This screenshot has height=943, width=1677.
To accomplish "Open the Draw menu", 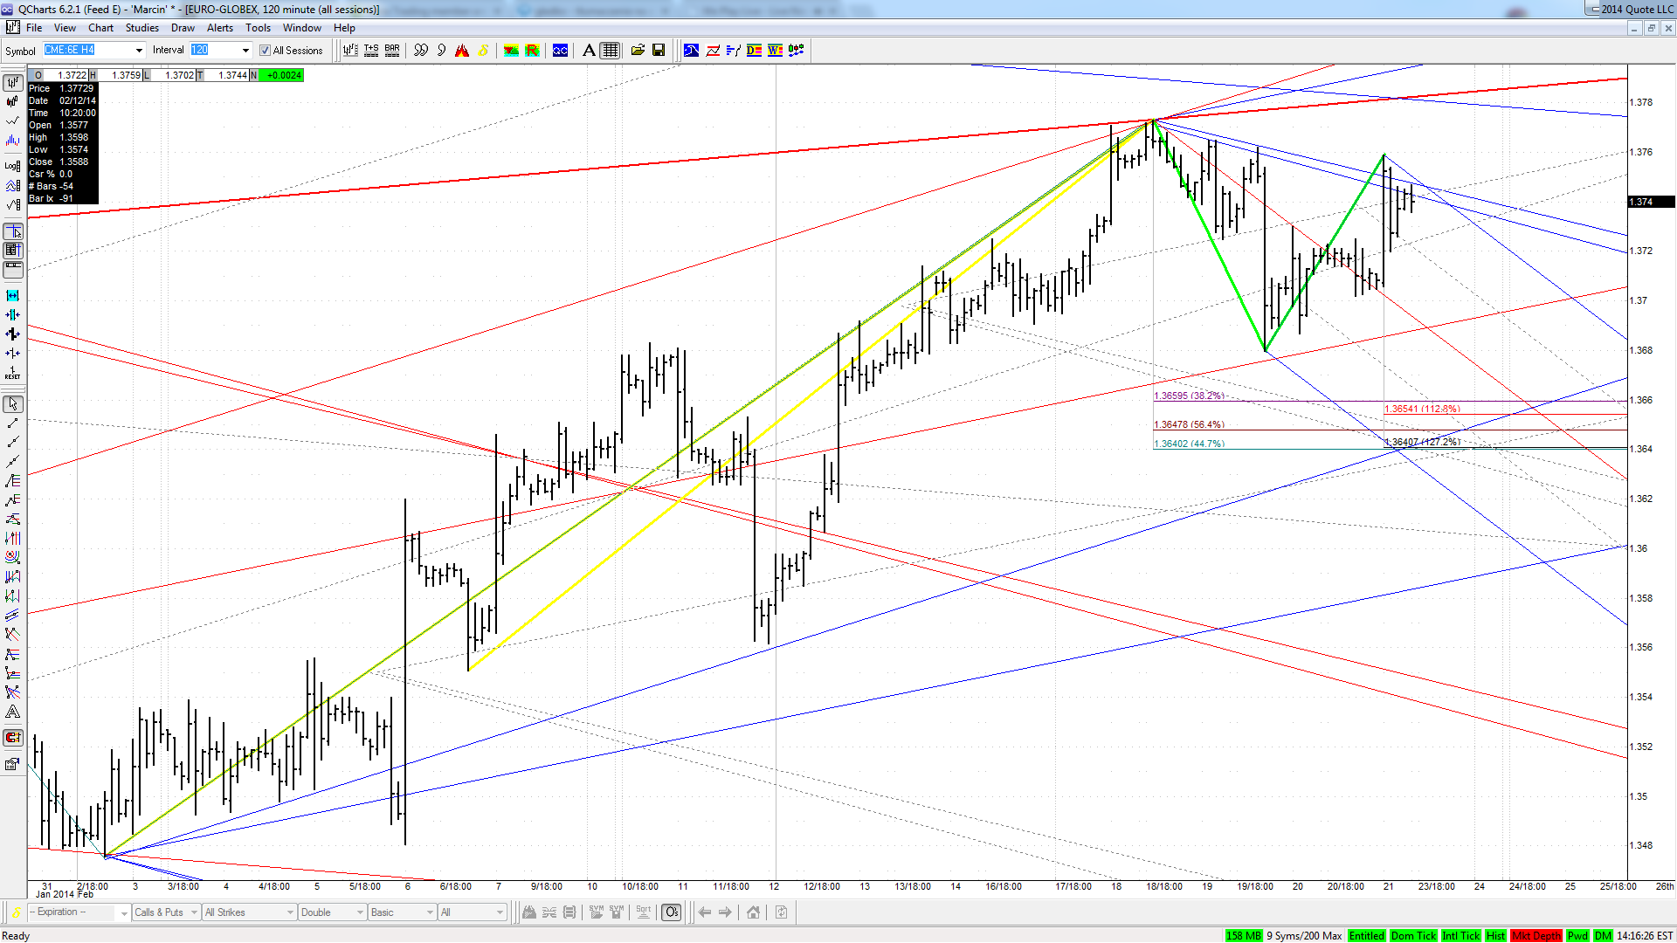I will click(183, 28).
